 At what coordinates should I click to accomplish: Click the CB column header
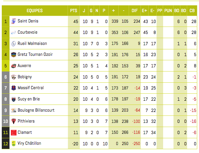(192, 11)
